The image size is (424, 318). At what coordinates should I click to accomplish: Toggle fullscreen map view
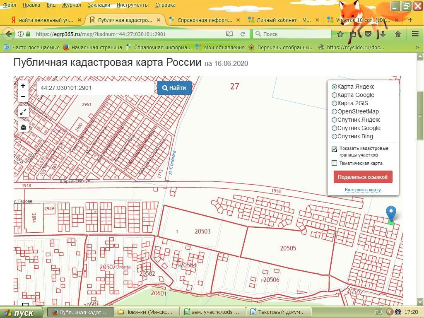(23, 112)
